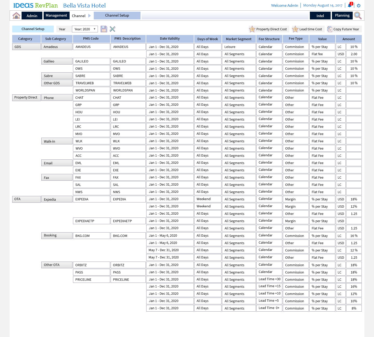Screen dimensions: 374x337
Task: Click the Channel Setup tab in navigation
Action: click(117, 16)
